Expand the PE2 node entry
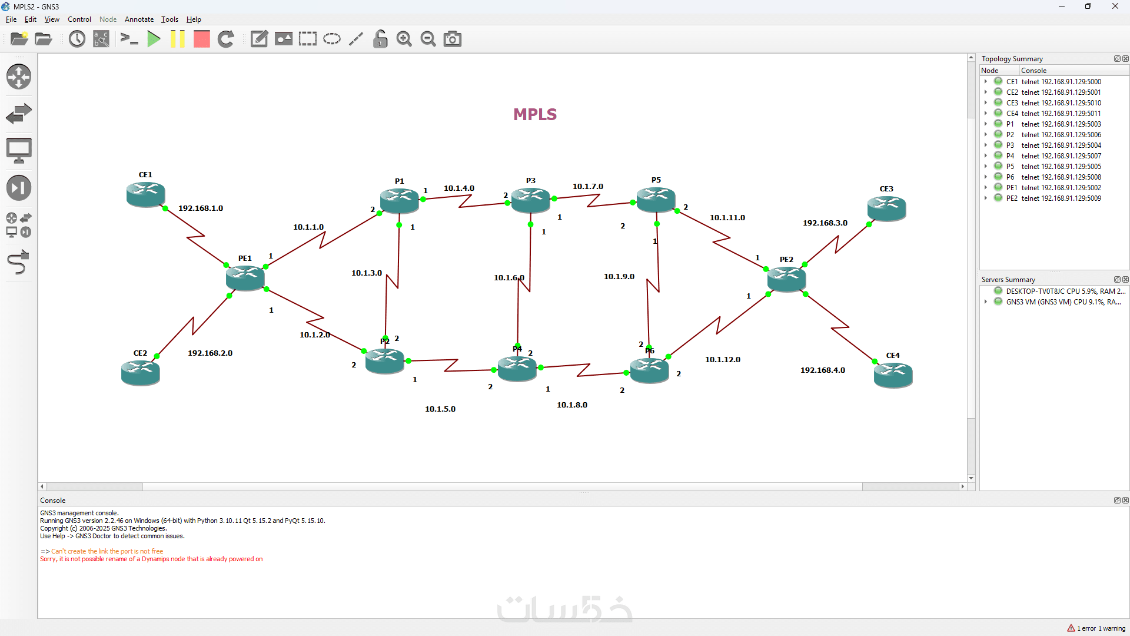 986,198
